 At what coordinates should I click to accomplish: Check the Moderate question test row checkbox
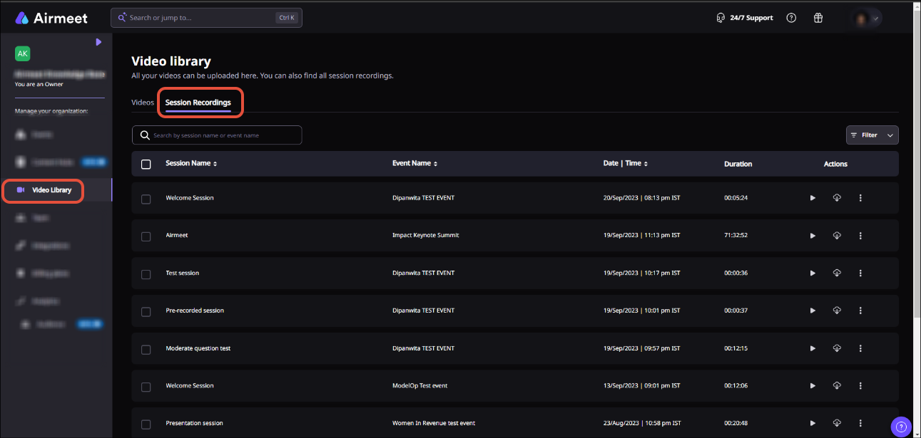(146, 350)
